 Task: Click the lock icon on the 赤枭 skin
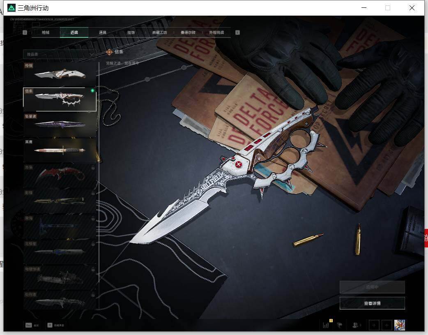(x=93, y=168)
